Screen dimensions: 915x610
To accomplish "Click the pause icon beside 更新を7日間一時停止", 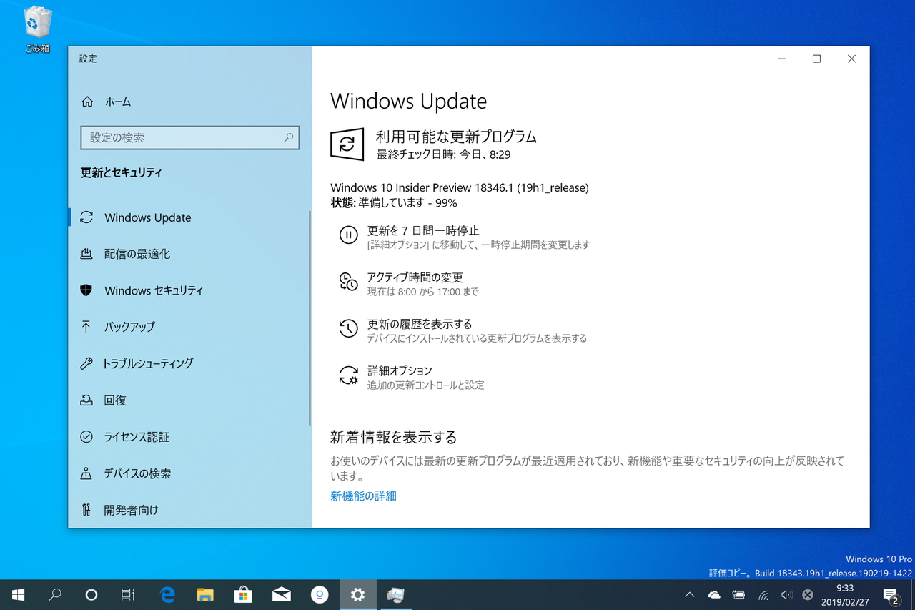I will 348,235.
